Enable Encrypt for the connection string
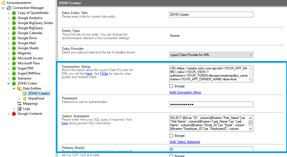 click(171, 86)
